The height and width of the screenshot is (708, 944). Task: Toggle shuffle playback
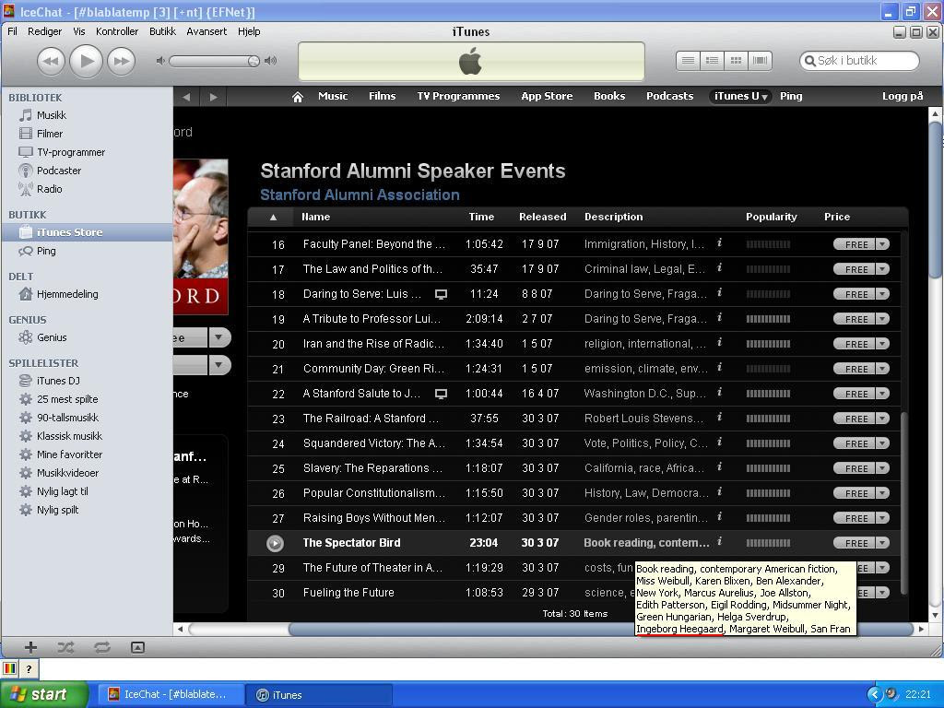[x=65, y=648]
